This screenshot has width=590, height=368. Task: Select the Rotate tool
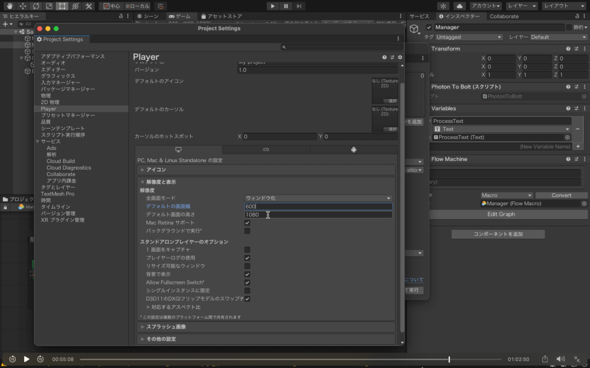tap(36, 6)
